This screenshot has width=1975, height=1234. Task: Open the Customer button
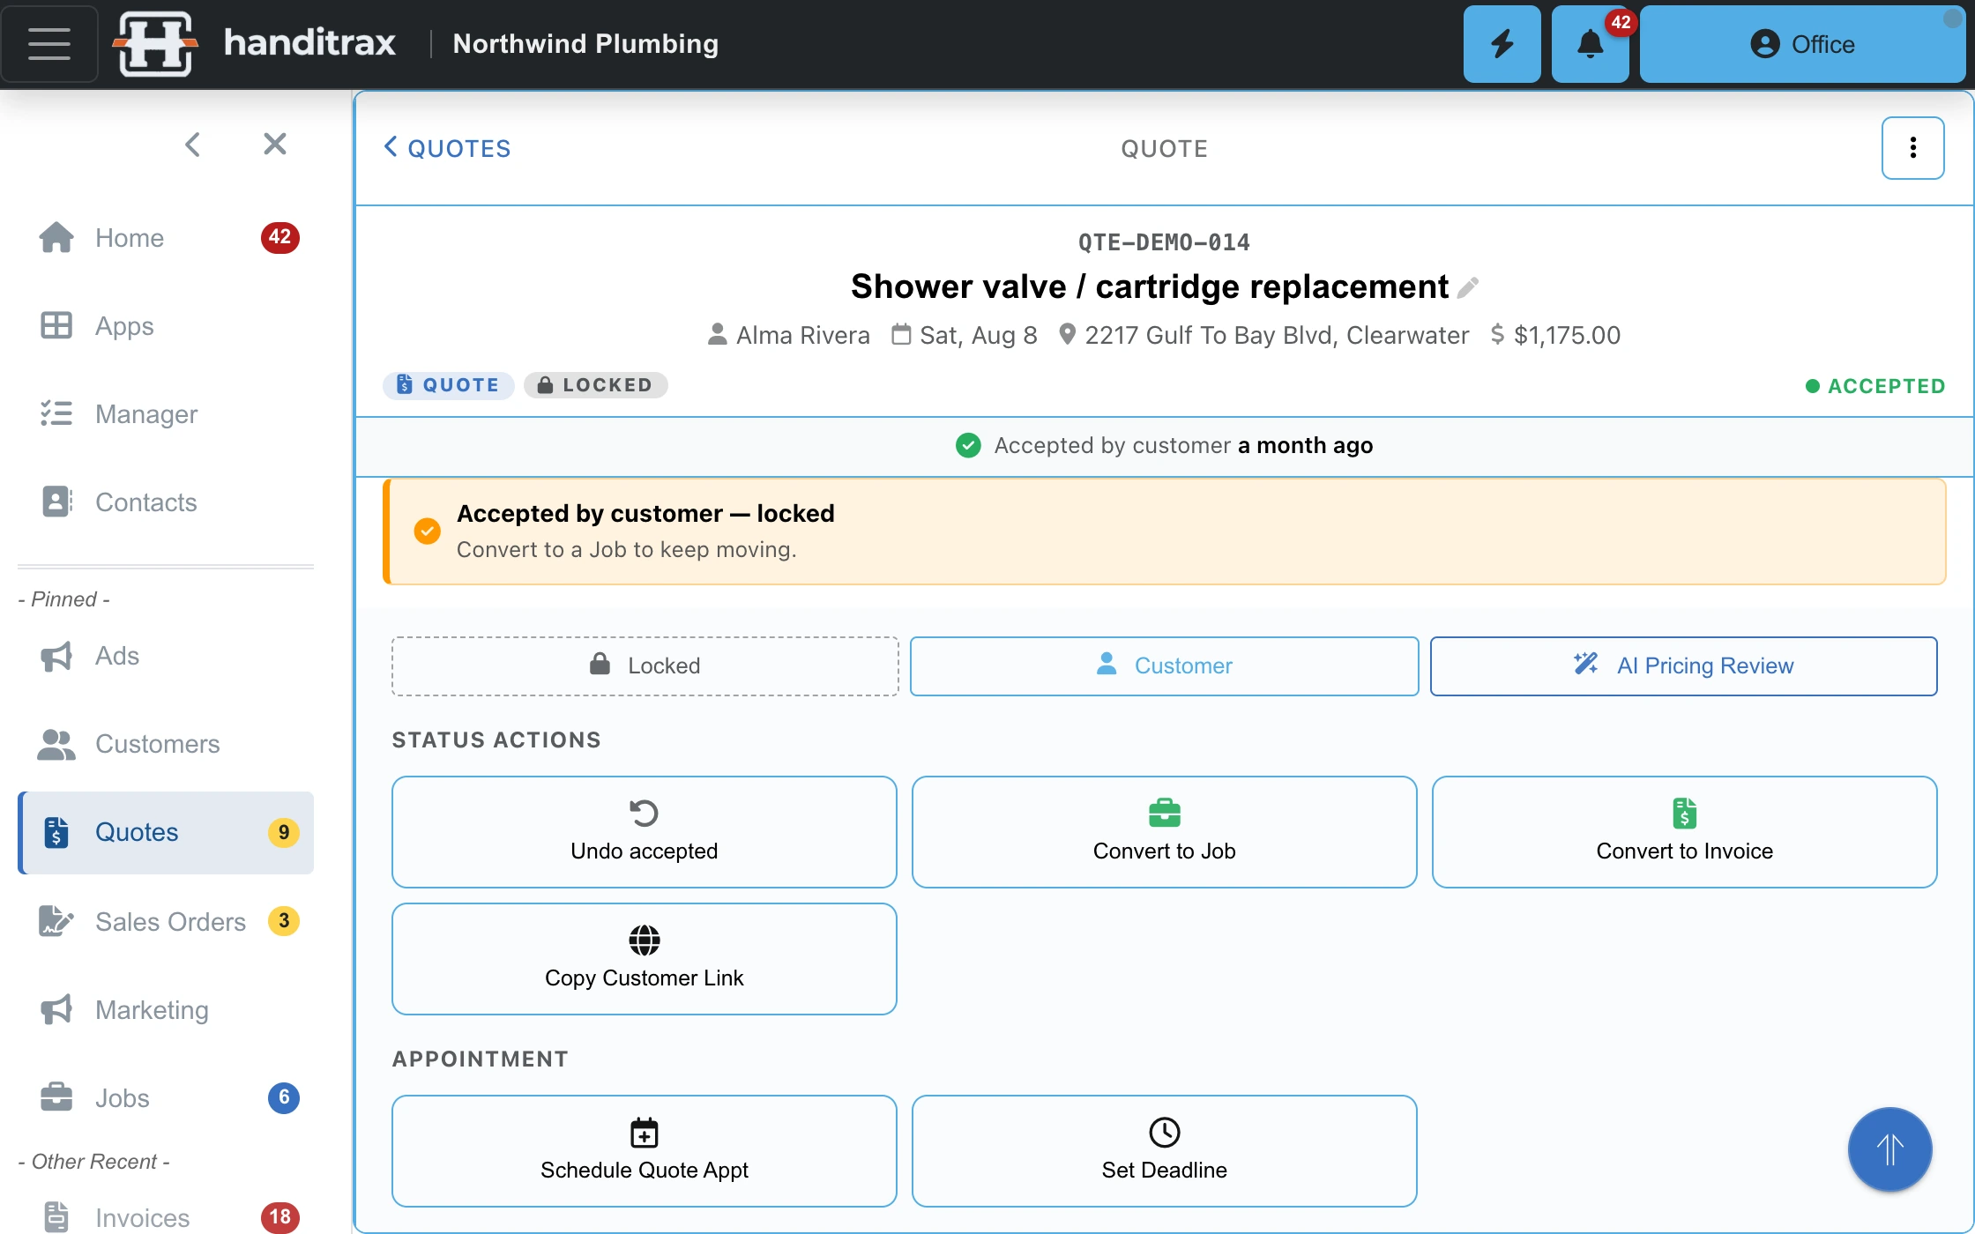pyautogui.click(x=1164, y=665)
